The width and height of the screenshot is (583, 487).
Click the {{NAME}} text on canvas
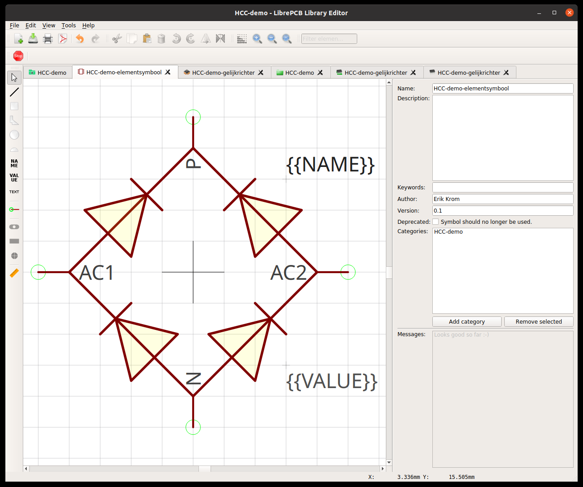click(330, 165)
